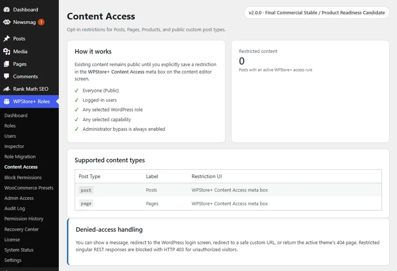Click the v2.0.0 version badge
The height and width of the screenshot is (271, 397).
click(x=316, y=13)
